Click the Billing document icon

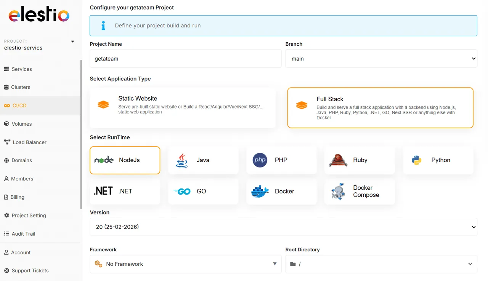pyautogui.click(x=6, y=197)
